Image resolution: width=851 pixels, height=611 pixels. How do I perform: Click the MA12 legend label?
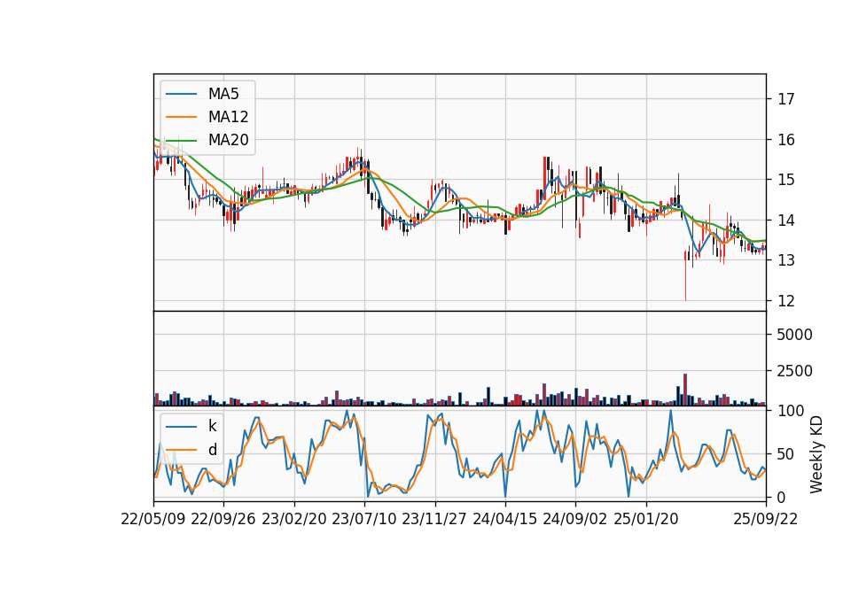pyautogui.click(x=228, y=117)
